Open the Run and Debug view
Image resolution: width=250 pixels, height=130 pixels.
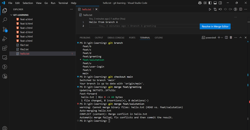(x=5, y=39)
